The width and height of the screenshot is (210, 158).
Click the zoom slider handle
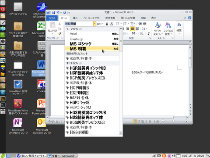click(x=173, y=122)
